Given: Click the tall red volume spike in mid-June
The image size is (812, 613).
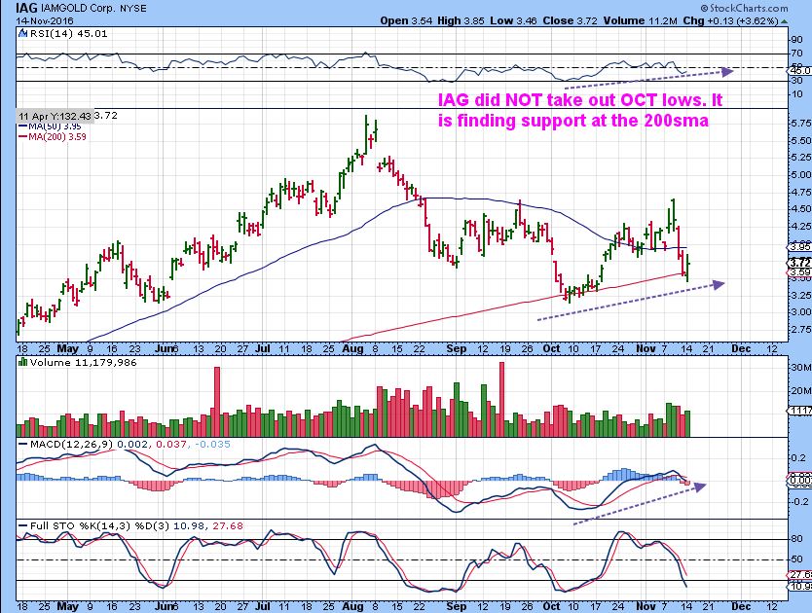Looking at the screenshot, I should [x=217, y=402].
